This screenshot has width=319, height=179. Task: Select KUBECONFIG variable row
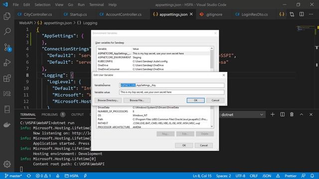pyautogui.click(x=154, y=61)
